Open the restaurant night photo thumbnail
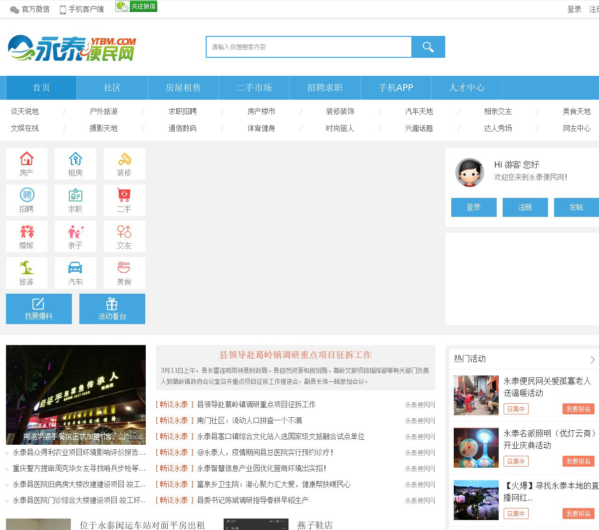This screenshot has width=599, height=530. click(76, 394)
